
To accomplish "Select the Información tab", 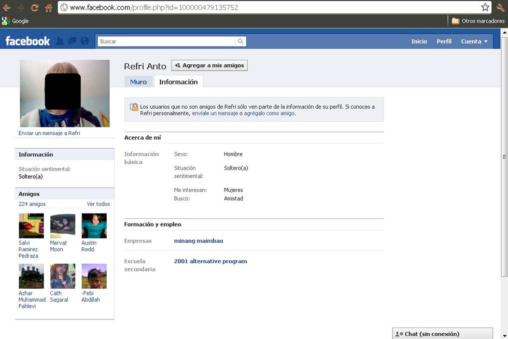I will coord(178,82).
